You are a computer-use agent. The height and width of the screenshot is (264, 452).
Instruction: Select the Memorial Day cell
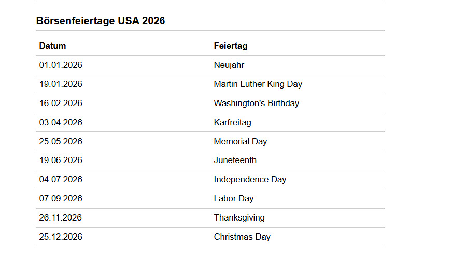click(241, 142)
